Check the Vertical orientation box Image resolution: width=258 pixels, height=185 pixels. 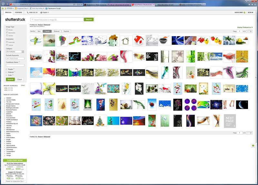pos(7,45)
